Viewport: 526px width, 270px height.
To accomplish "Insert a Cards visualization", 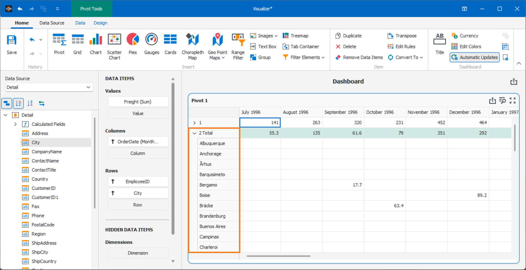I will pos(170,44).
